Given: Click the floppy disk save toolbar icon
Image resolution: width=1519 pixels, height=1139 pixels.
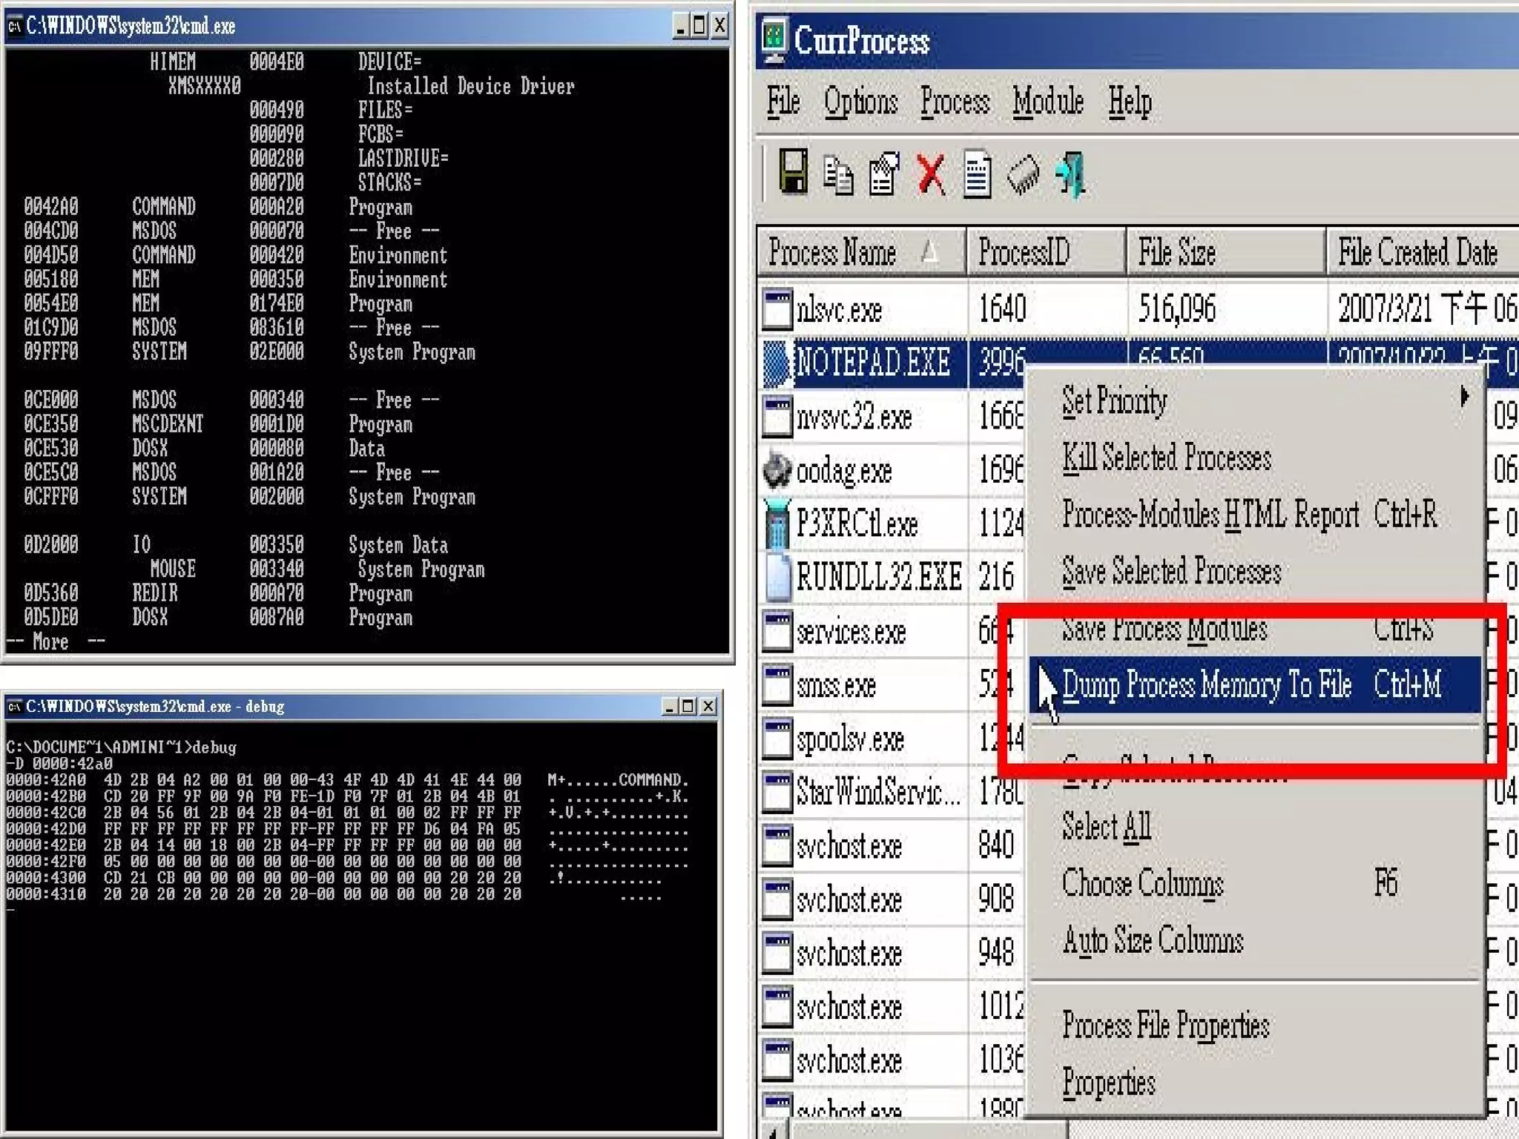Looking at the screenshot, I should (x=793, y=173).
